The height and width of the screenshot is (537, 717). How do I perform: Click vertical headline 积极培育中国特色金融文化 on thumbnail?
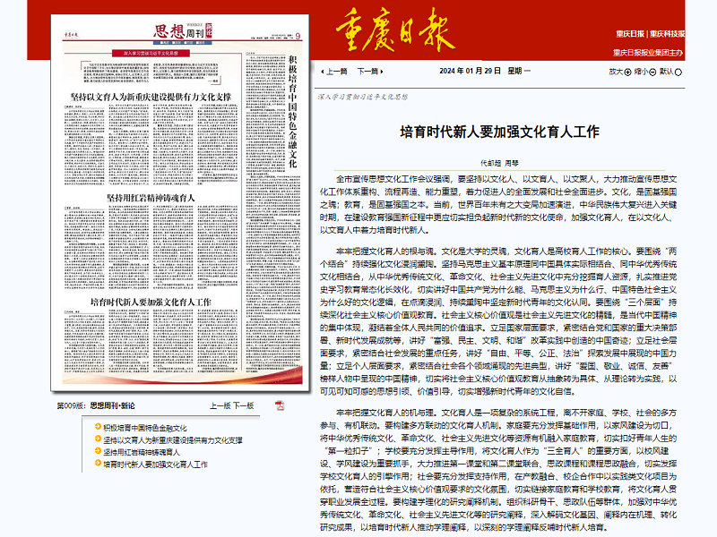pos(293,111)
